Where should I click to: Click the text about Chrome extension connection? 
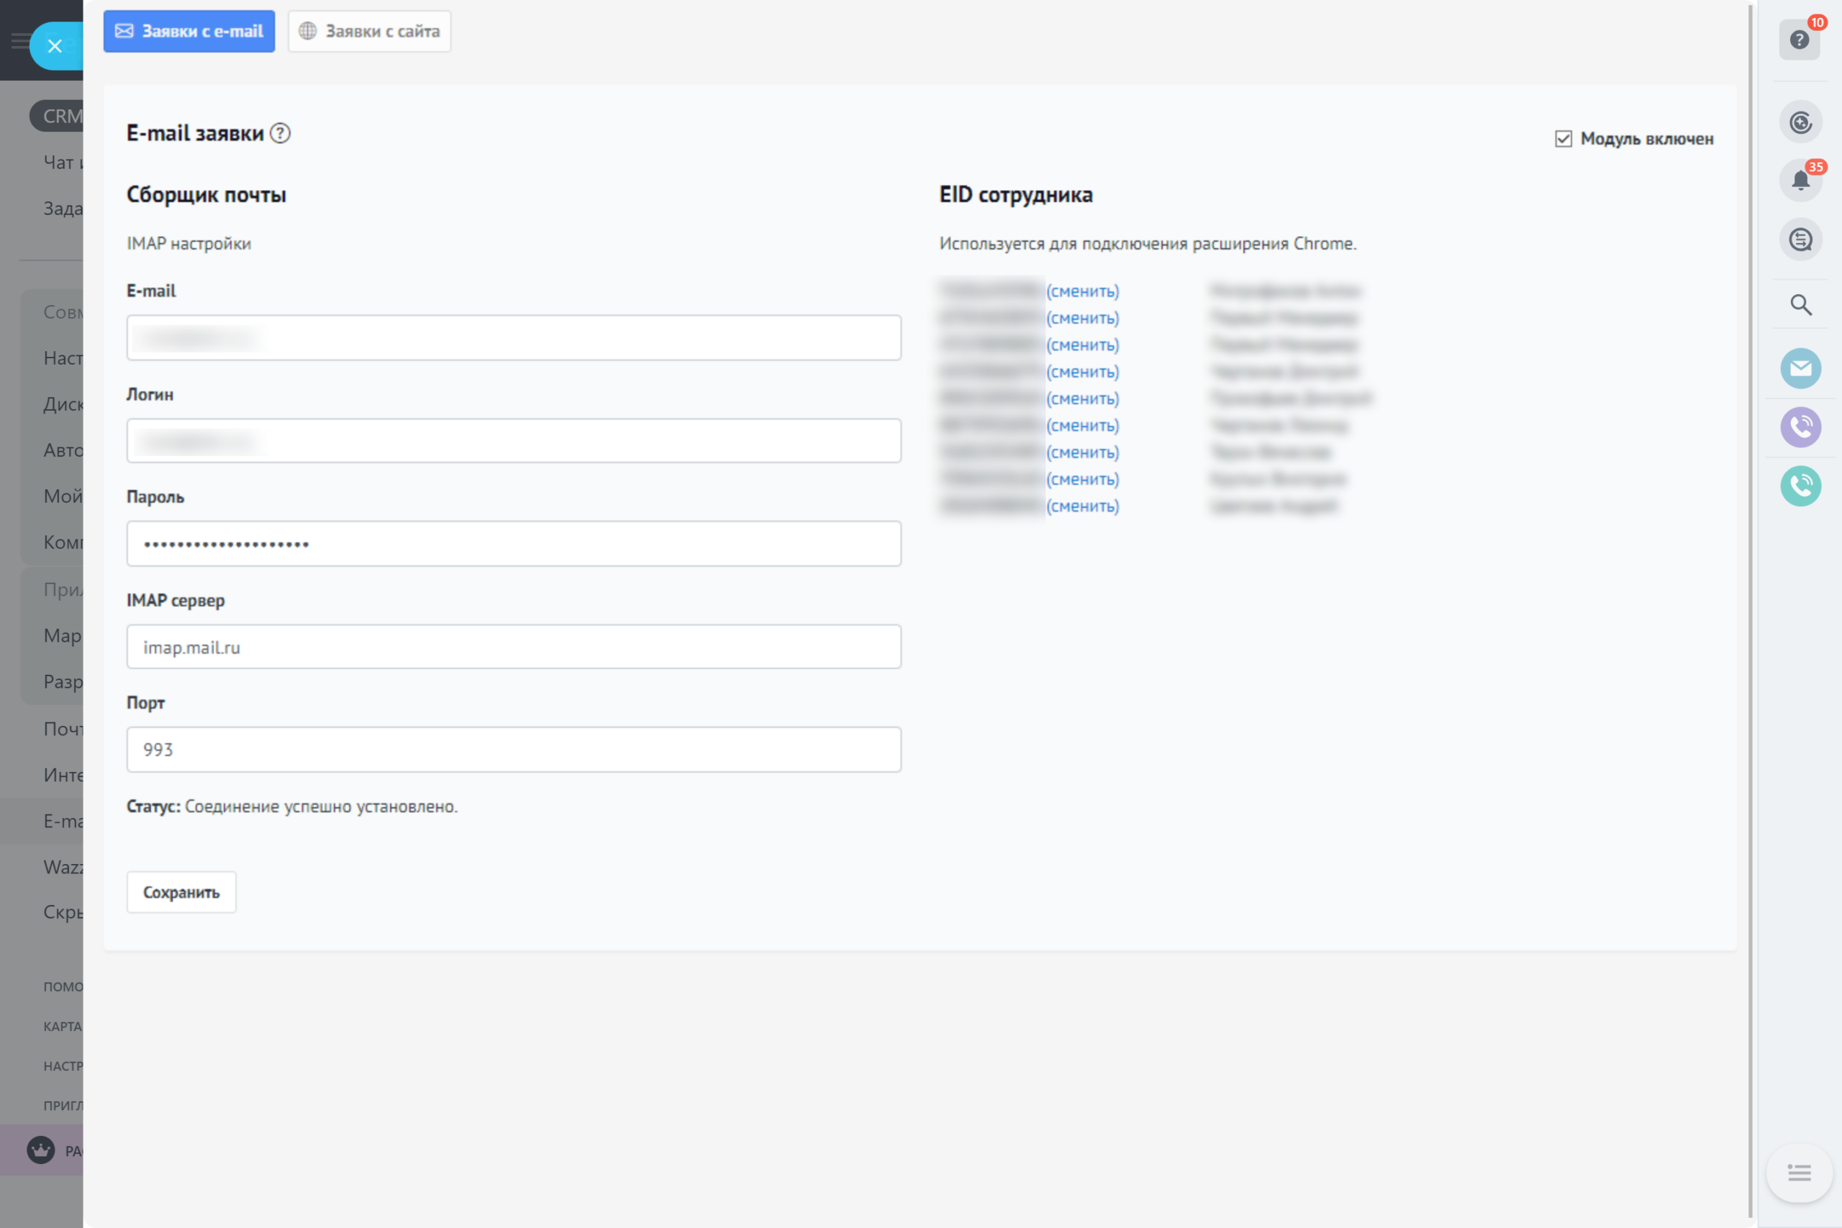[x=1148, y=244]
